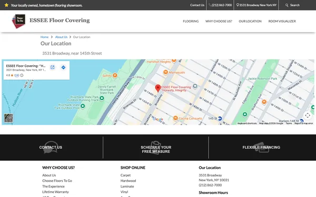Select green park marker in Jackie Robinson Park
Image resolution: width=316 pixels, height=197 pixels.
[245, 115]
